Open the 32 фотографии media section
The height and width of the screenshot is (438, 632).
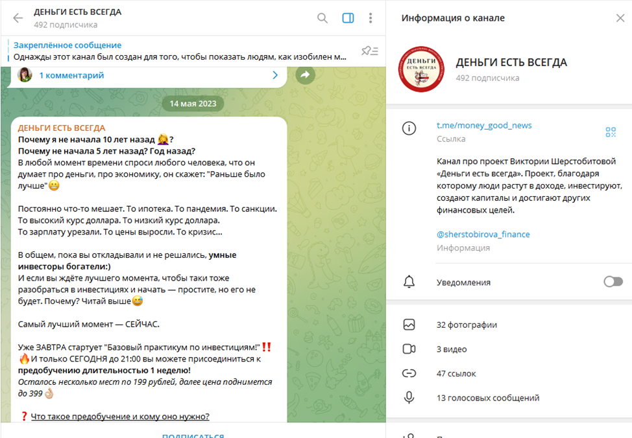coord(509,325)
